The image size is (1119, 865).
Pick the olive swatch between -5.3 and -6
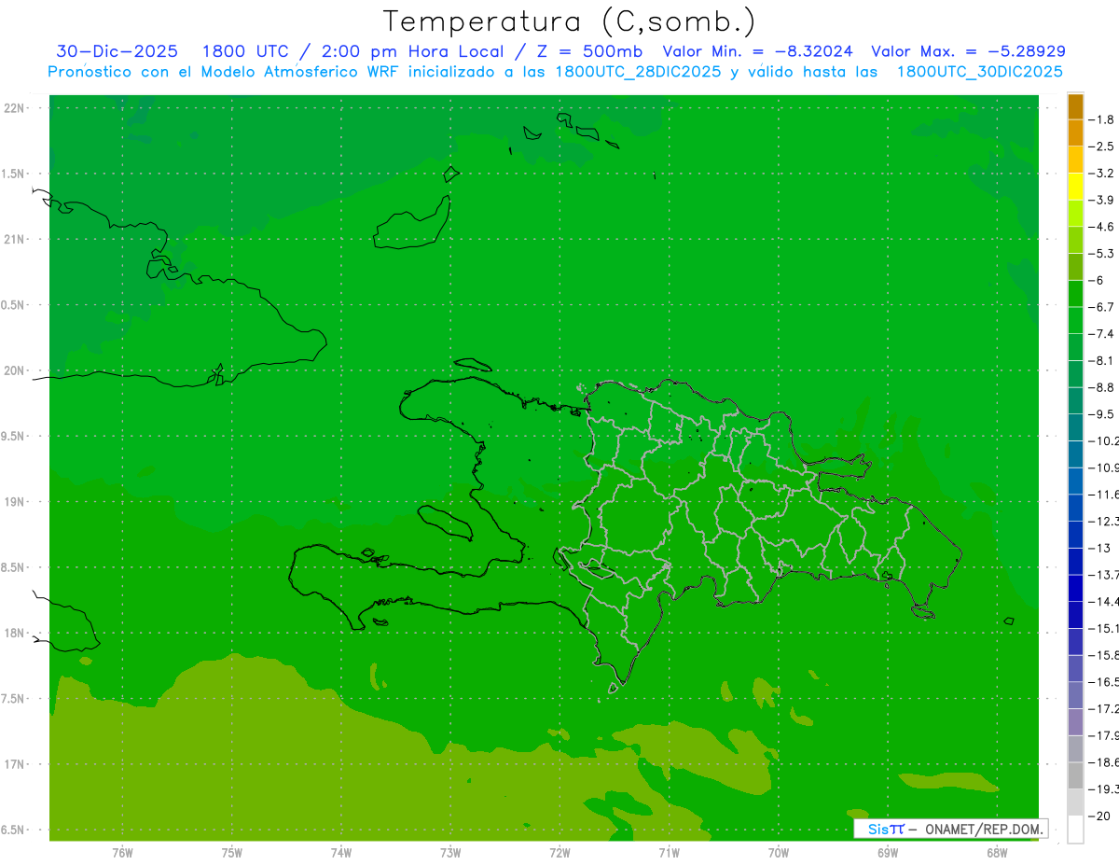1075,267
